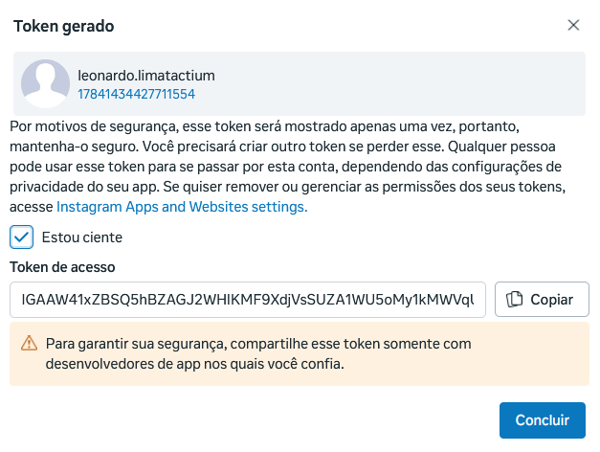The width and height of the screenshot is (600, 452).
Task: Open Instagram Apps and Websites settings link
Action: click(182, 207)
